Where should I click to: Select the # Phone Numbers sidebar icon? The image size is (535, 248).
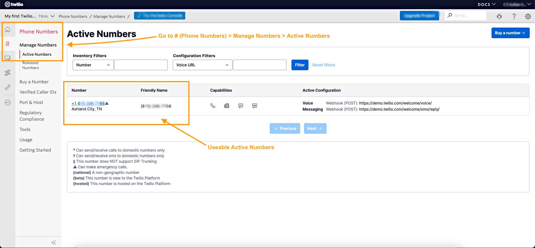(8, 44)
